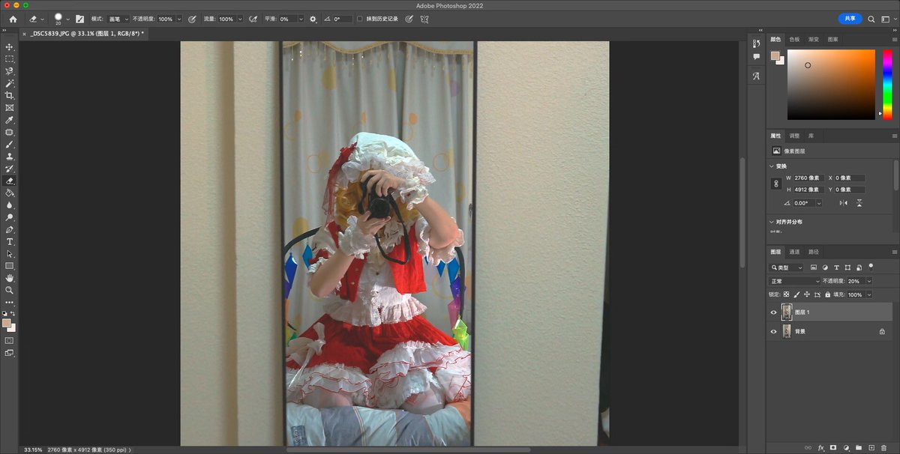Select the Path Selection tool
The image size is (900, 454).
pyautogui.click(x=10, y=254)
